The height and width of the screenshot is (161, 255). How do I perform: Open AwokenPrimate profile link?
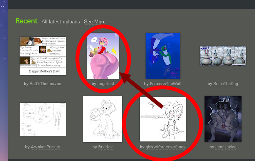coord(45,147)
